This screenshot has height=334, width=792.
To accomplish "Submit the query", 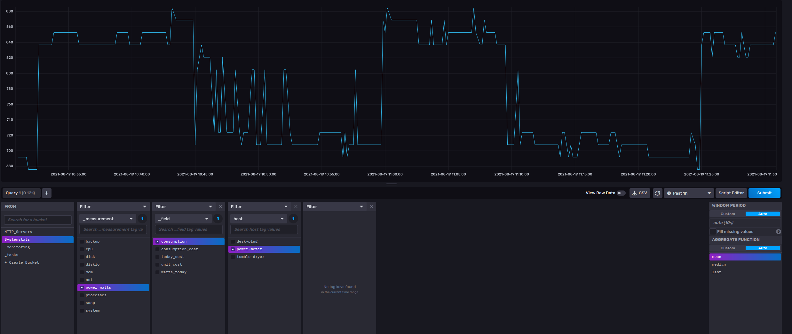I will pyautogui.click(x=764, y=193).
